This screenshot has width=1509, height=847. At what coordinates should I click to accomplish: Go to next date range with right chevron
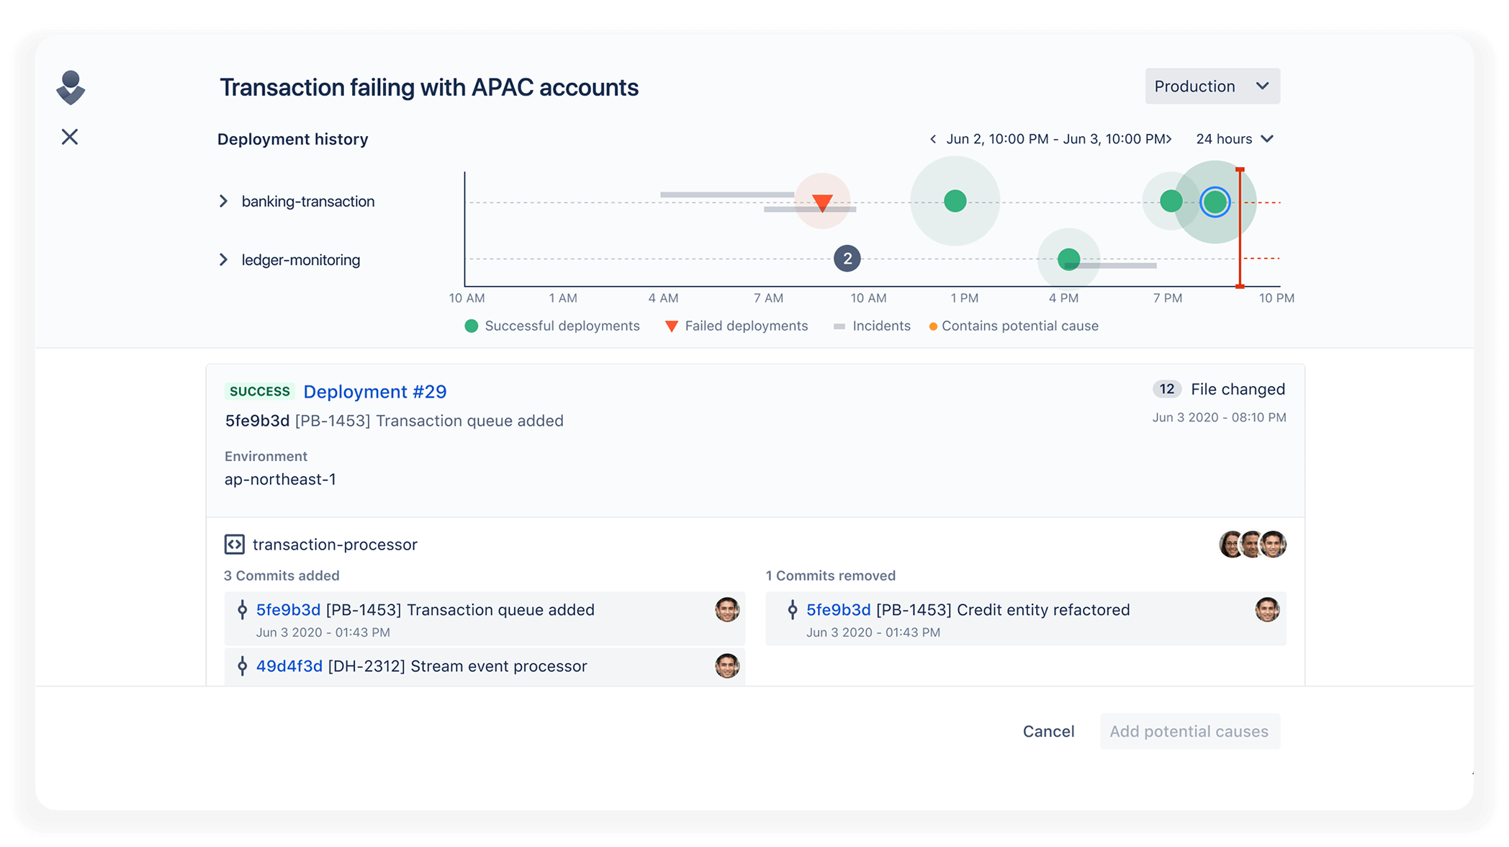[1168, 139]
